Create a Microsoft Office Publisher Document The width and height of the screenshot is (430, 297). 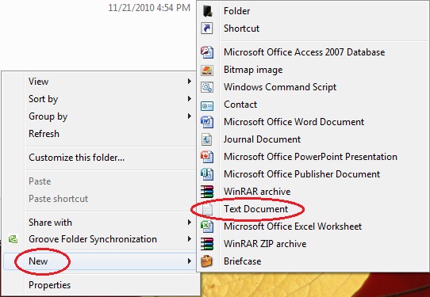point(302,174)
